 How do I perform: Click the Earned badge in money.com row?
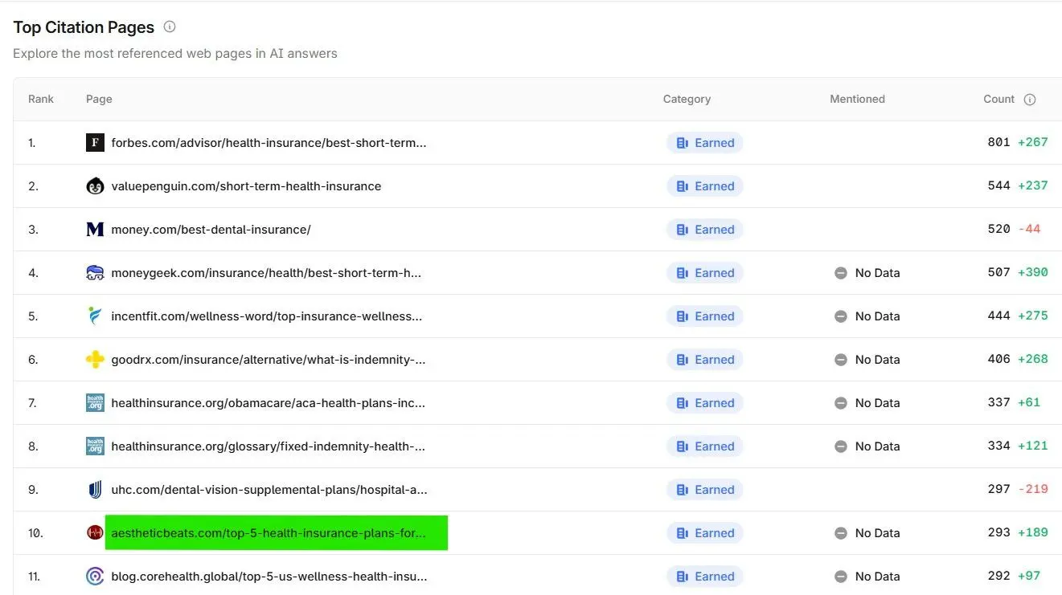[x=705, y=230]
